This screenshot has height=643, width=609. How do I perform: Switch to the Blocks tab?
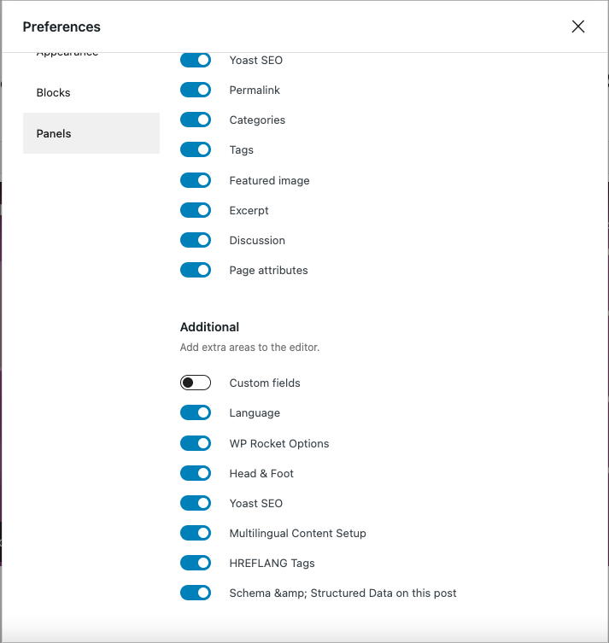(x=91, y=93)
